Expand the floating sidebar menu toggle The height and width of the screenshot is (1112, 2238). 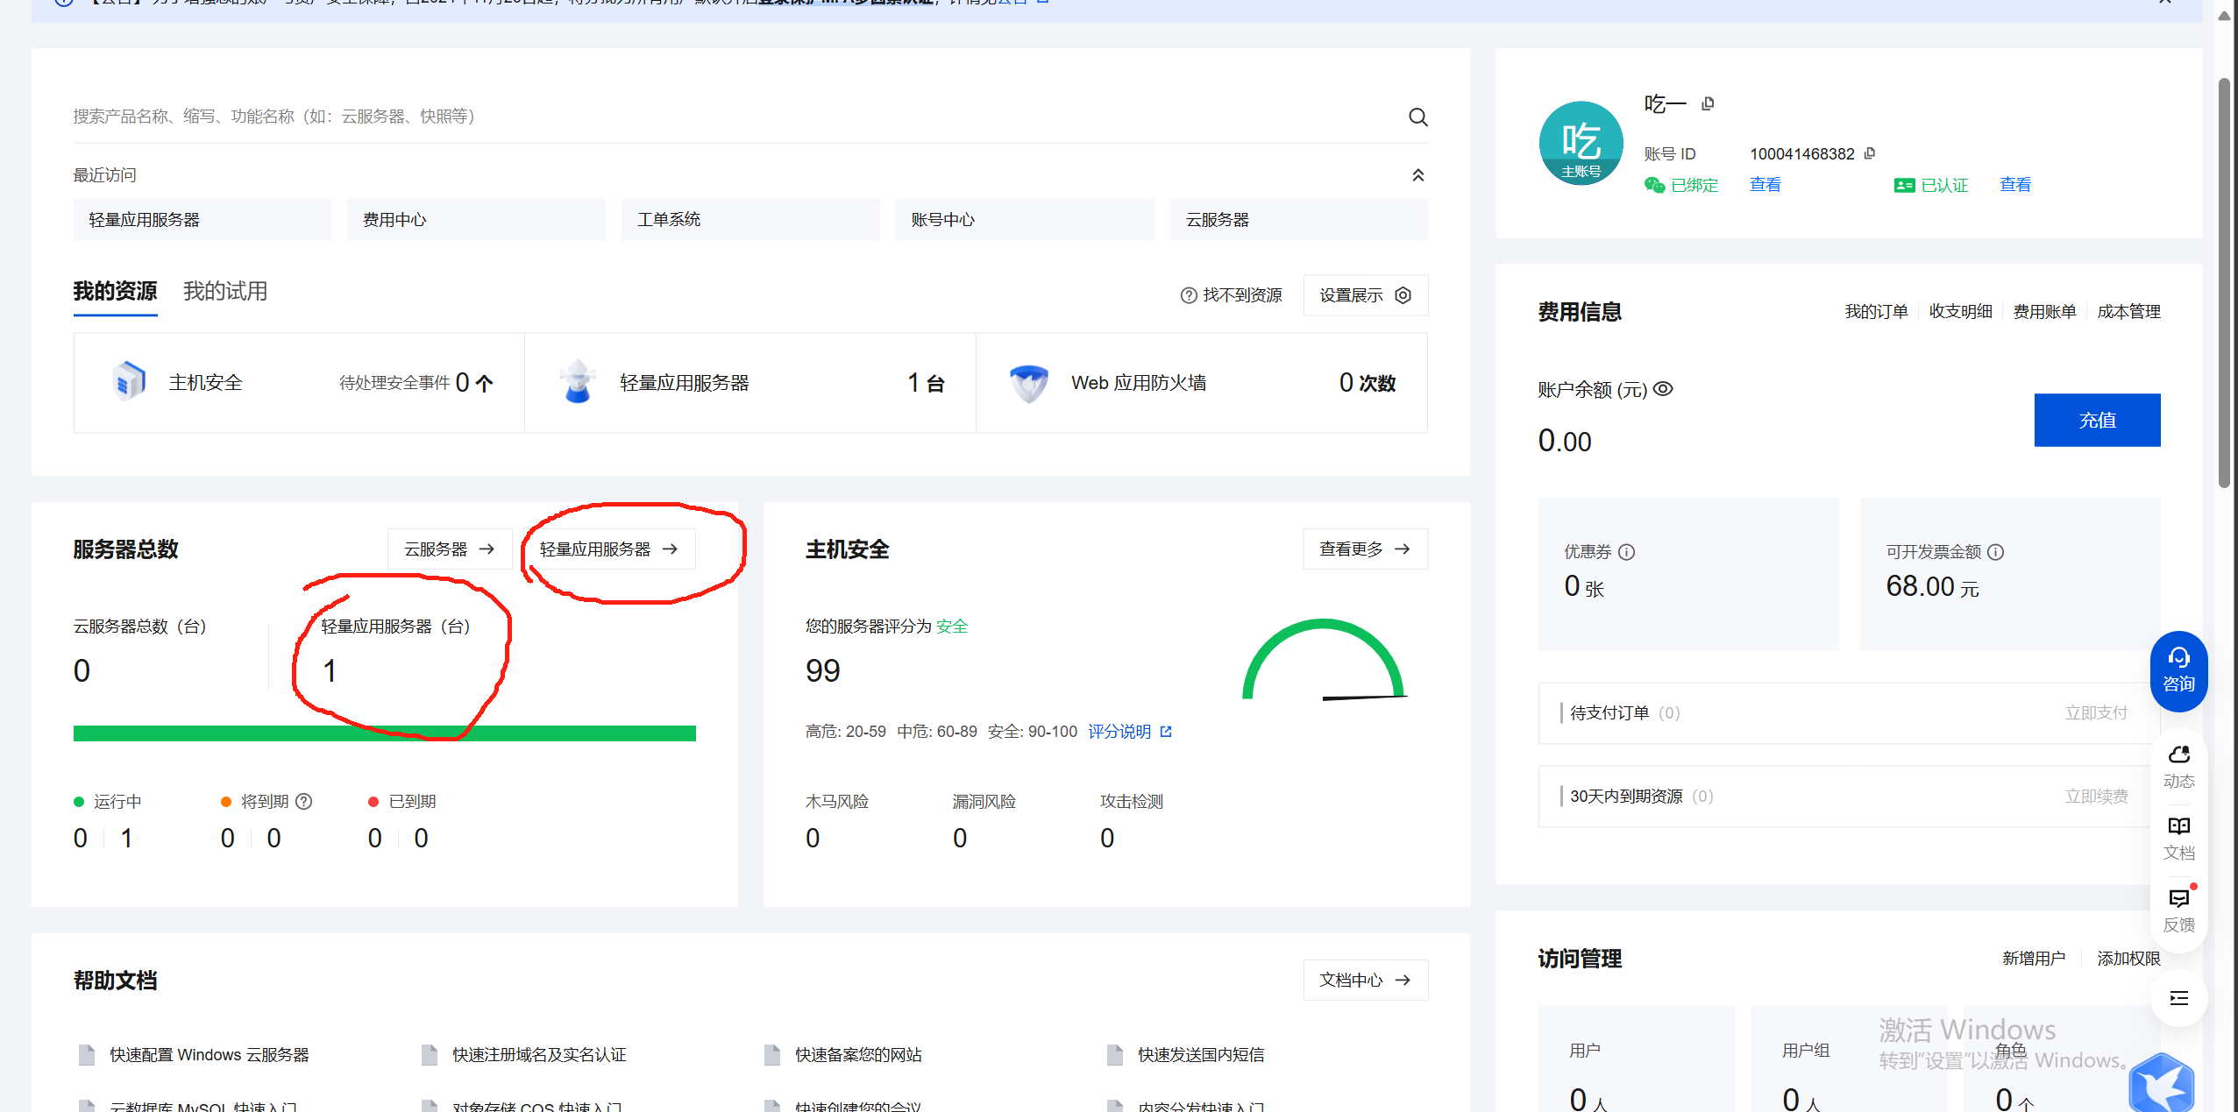click(x=2178, y=998)
